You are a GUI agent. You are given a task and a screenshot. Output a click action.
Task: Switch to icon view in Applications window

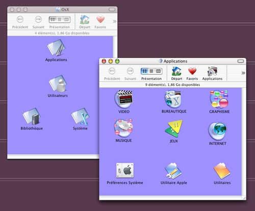click(x=144, y=71)
